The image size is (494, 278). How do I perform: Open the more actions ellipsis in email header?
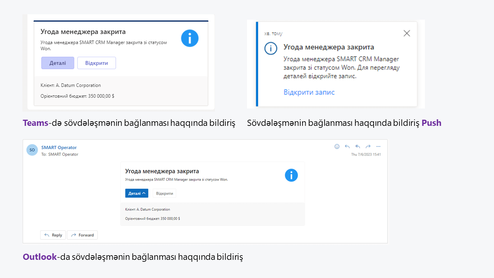[x=378, y=146]
